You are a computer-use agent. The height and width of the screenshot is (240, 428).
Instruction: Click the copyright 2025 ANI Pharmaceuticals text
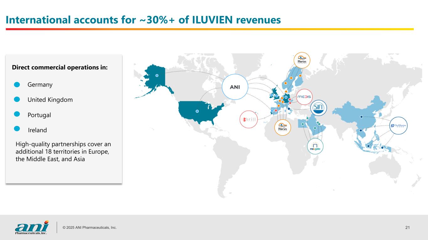[90, 227]
